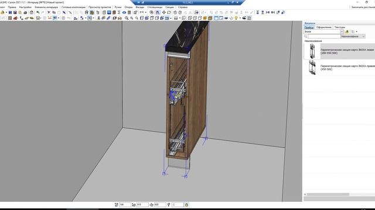This screenshot has width=375, height=210.
Task: Open the Элементы интерьера menu
Action: pos(46,7)
